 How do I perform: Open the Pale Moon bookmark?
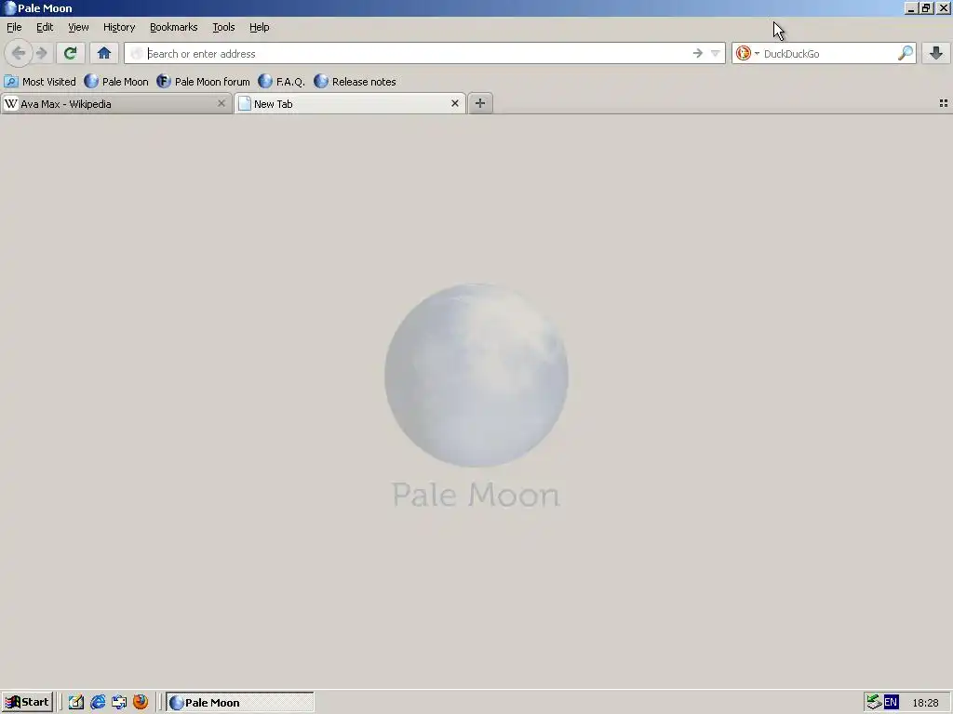116,82
